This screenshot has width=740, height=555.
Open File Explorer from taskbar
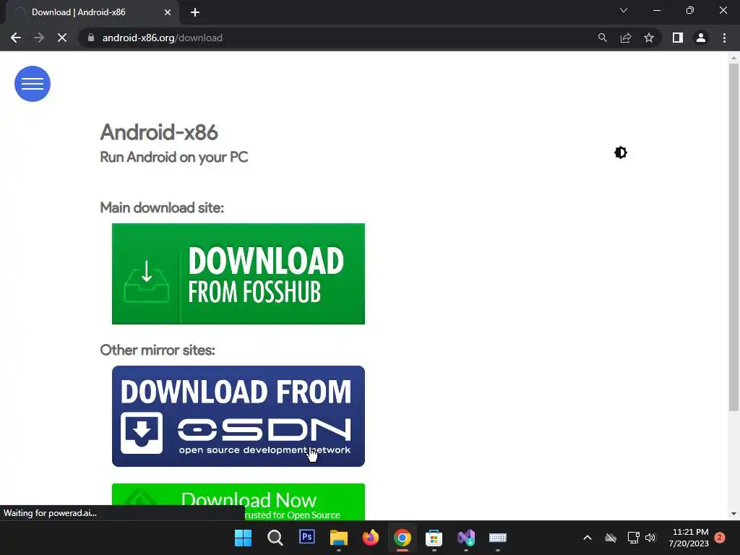338,538
